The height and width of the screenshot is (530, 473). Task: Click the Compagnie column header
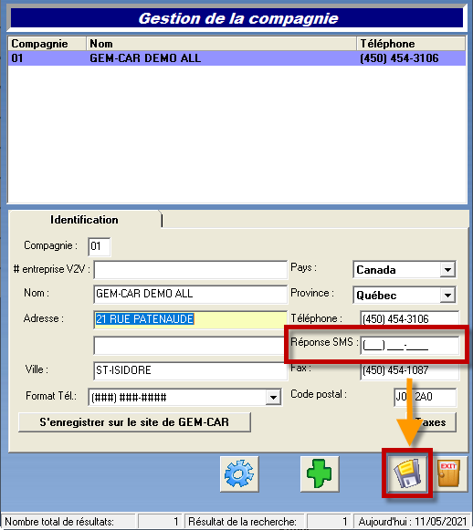(47, 44)
